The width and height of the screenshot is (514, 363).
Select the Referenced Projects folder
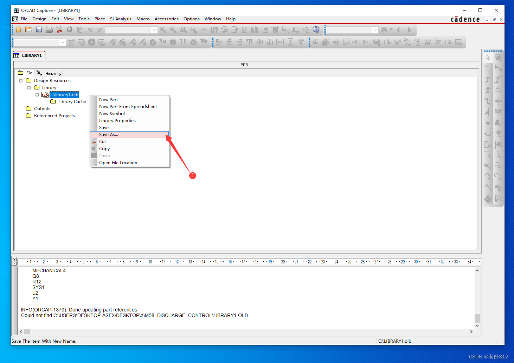click(x=54, y=116)
